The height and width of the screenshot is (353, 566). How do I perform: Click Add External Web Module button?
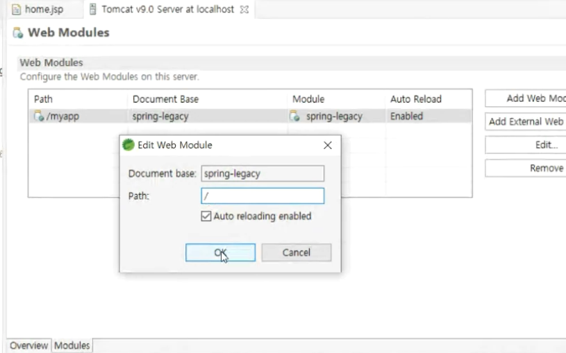526,121
